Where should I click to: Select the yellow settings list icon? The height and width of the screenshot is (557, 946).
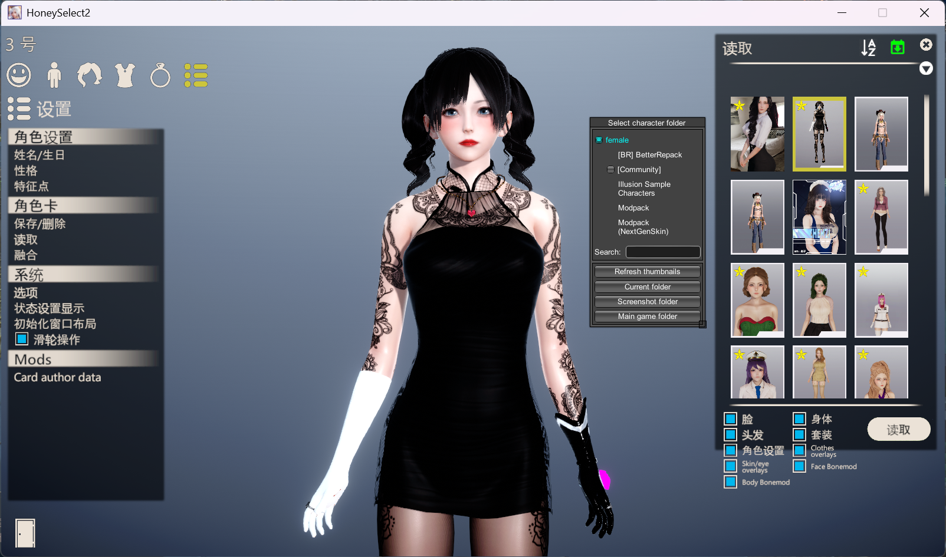click(x=196, y=75)
